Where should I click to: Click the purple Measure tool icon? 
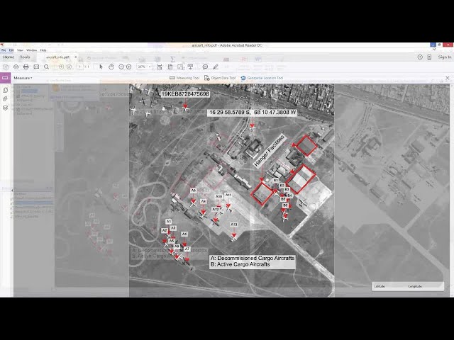5,78
